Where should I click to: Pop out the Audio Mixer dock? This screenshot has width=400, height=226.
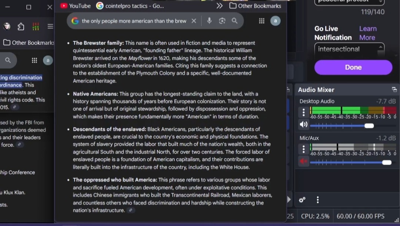point(394,90)
